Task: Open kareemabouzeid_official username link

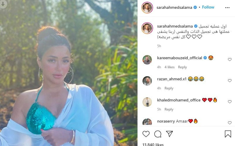Action: (180, 58)
